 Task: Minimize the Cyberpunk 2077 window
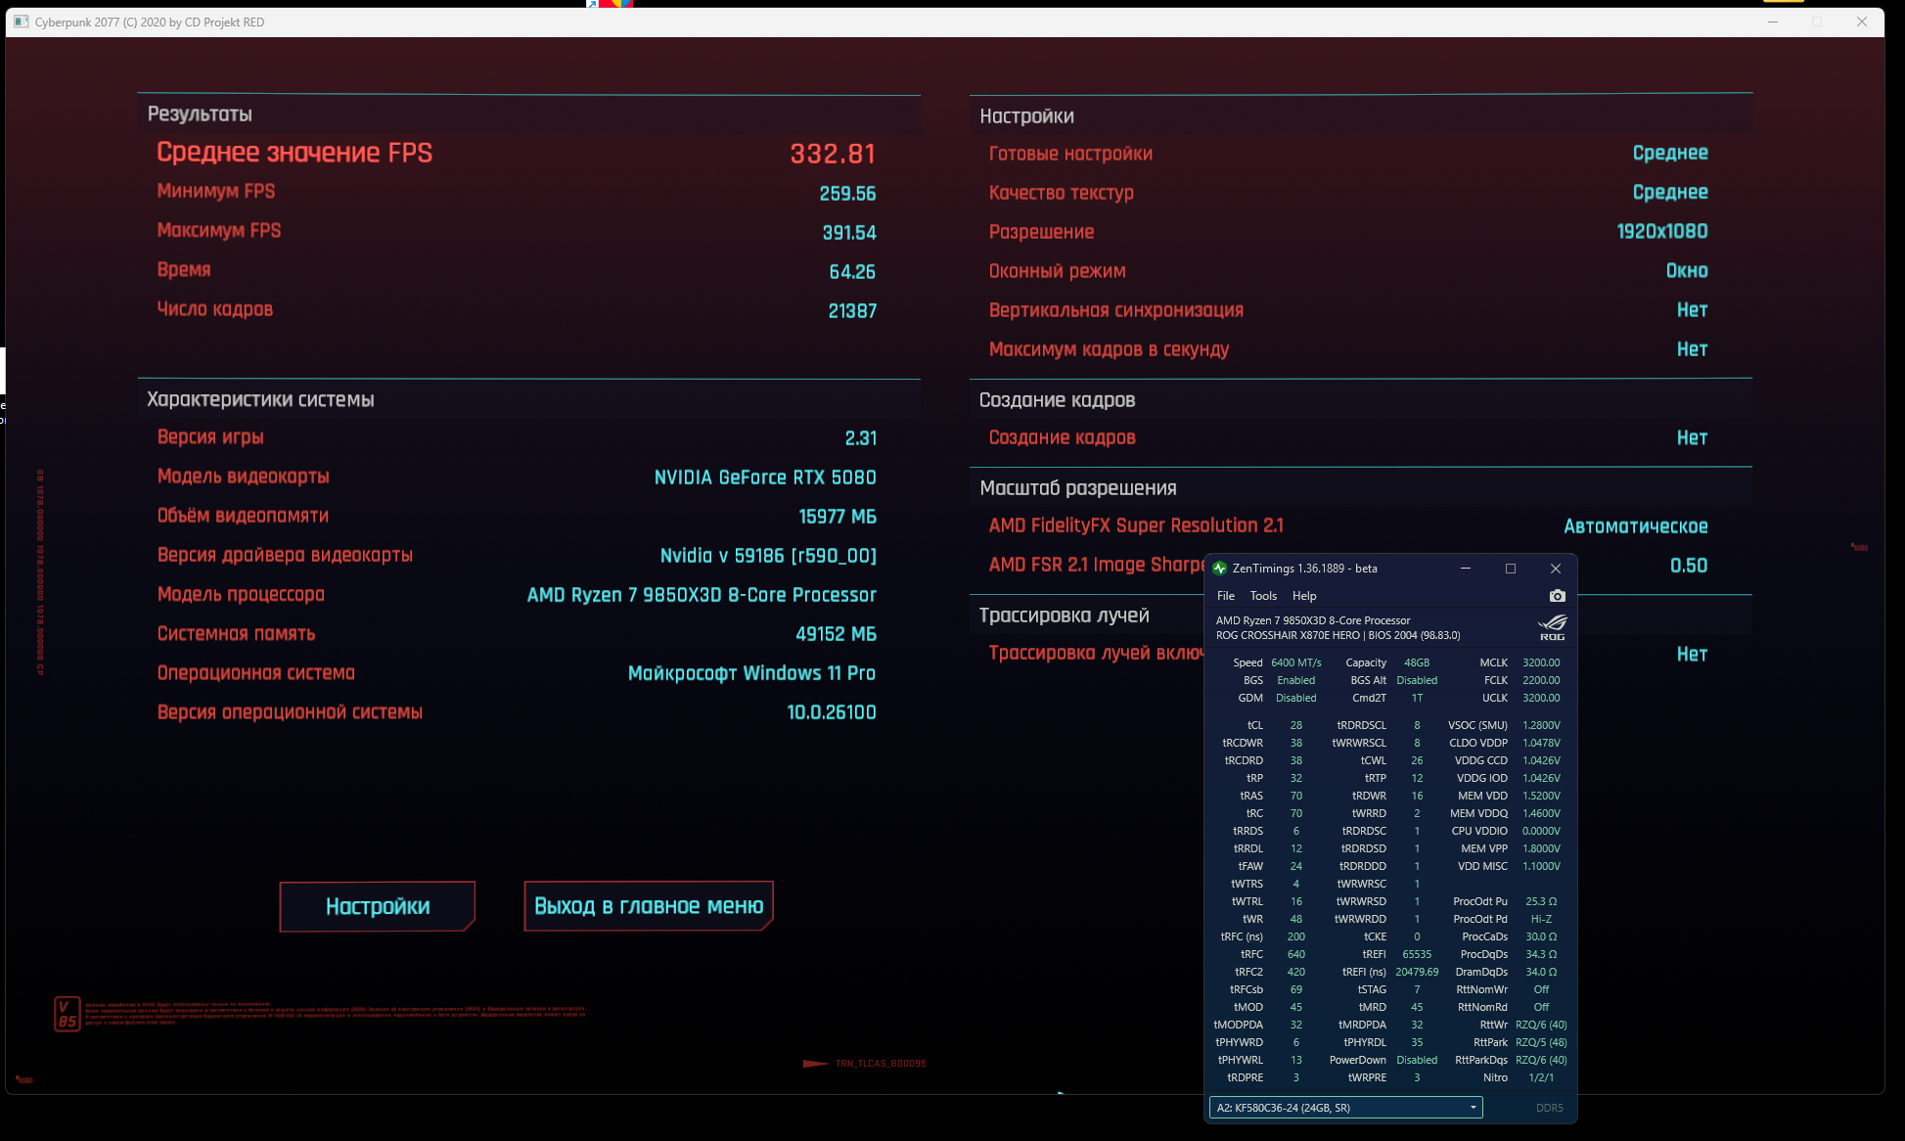[1772, 22]
